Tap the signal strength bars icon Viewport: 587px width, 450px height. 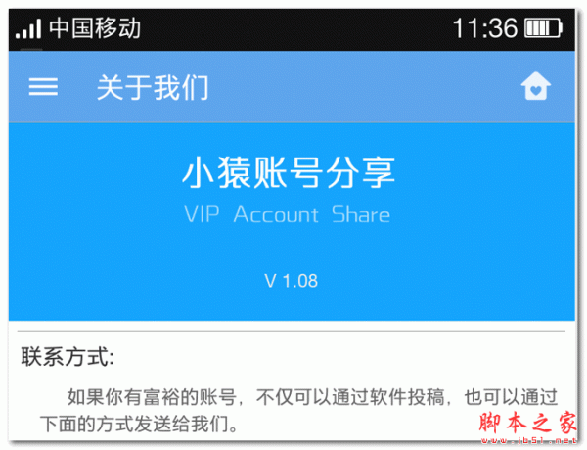coord(28,28)
